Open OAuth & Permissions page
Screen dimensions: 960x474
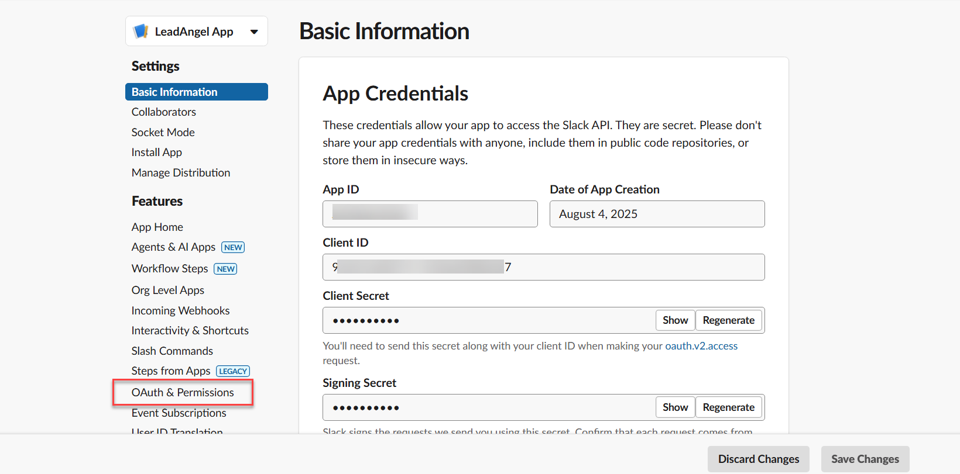point(183,392)
